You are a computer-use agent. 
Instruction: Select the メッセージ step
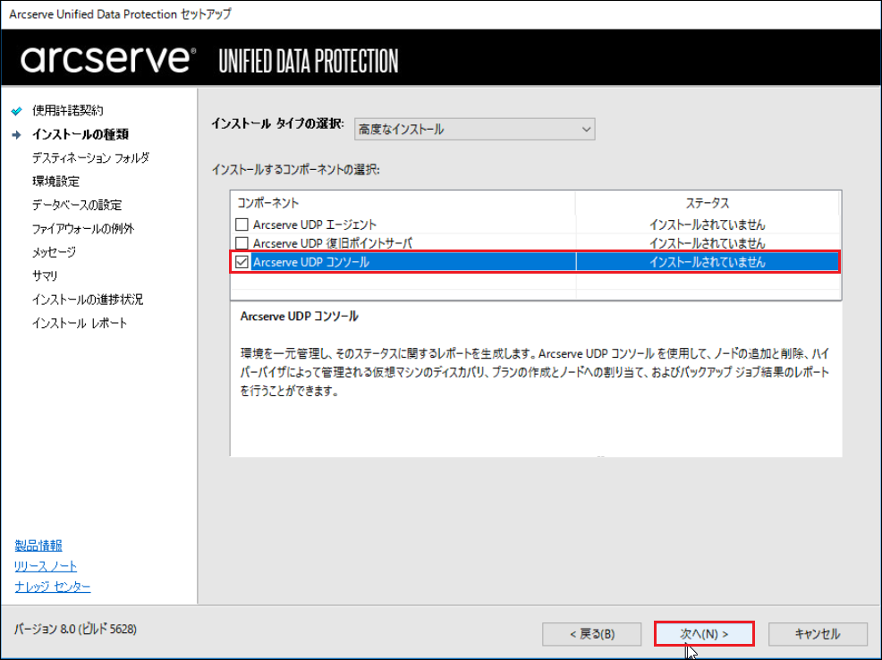(54, 252)
